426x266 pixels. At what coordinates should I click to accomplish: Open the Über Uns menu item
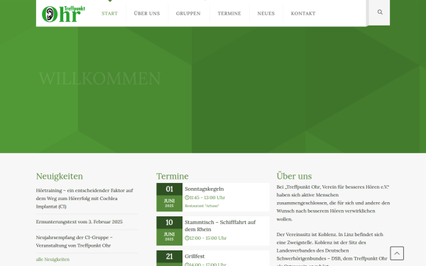(x=147, y=13)
